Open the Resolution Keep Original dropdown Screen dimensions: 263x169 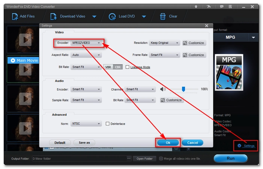[x=165, y=43]
